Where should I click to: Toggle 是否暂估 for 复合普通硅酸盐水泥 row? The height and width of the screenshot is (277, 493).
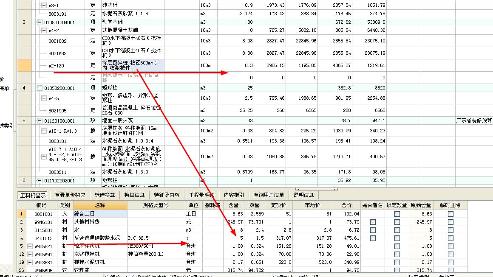373,238
